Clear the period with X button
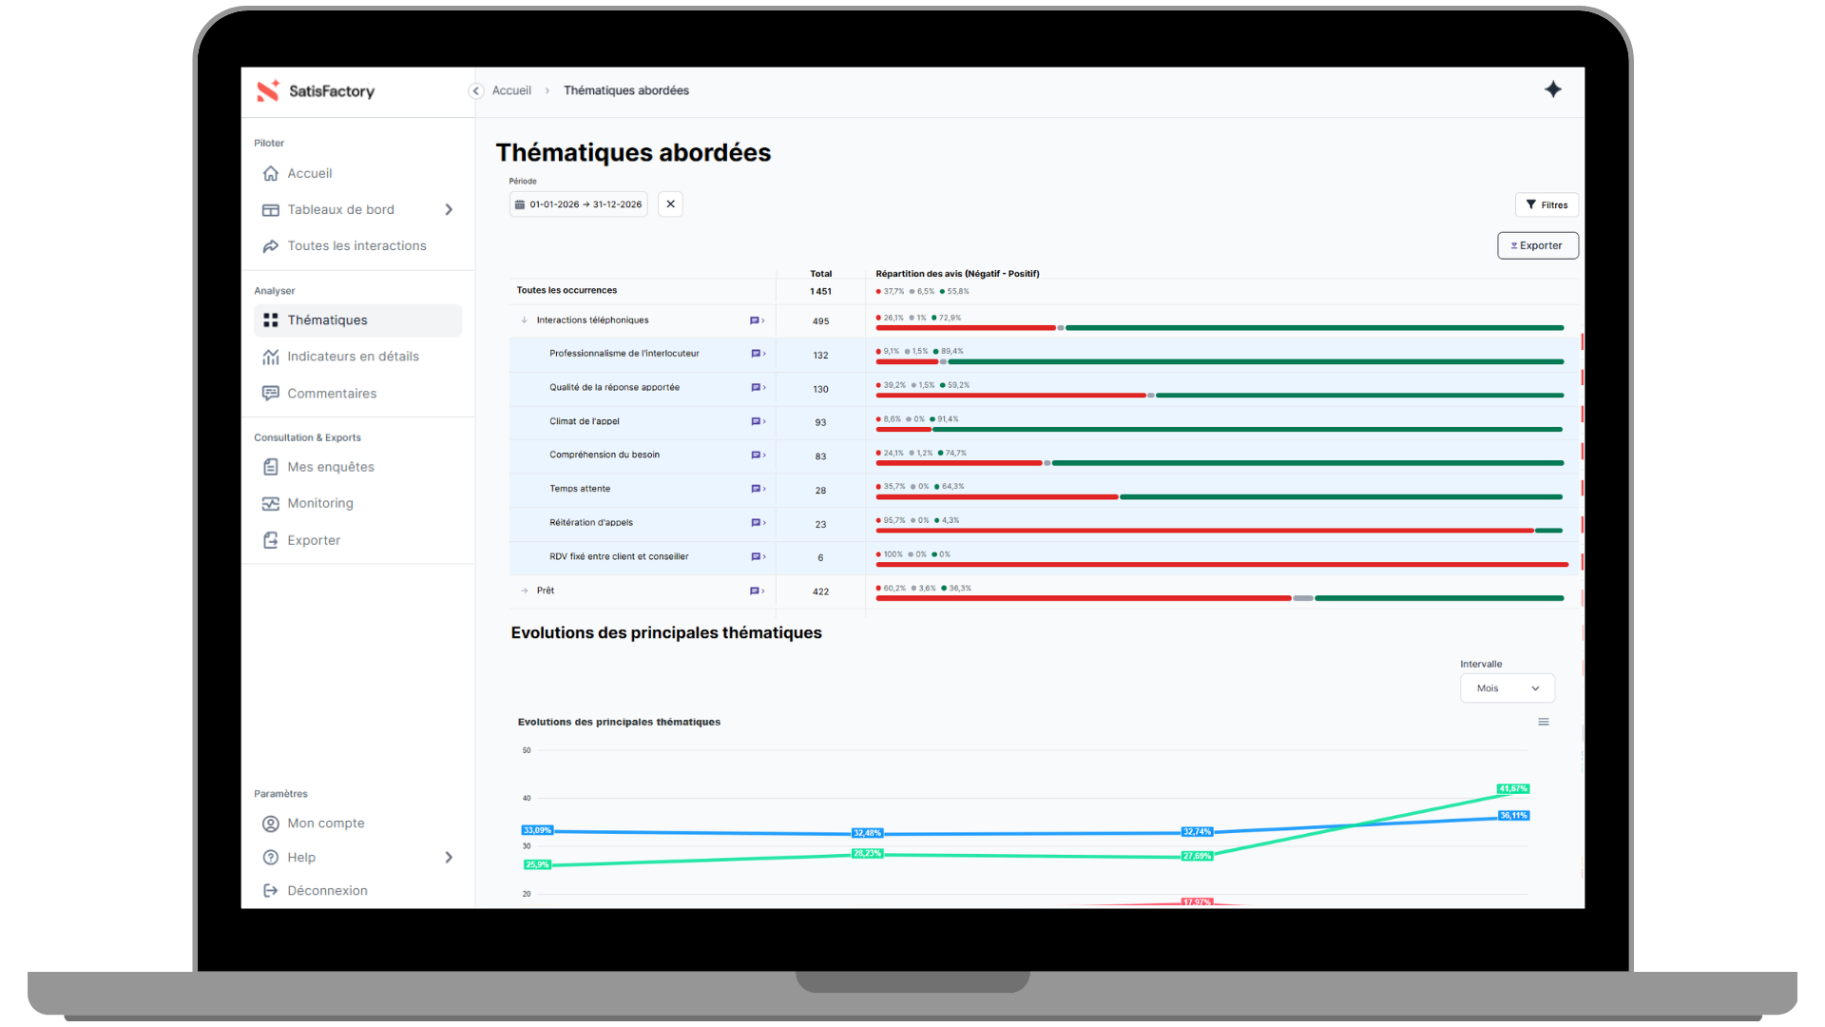1825x1027 pixels. 670,204
